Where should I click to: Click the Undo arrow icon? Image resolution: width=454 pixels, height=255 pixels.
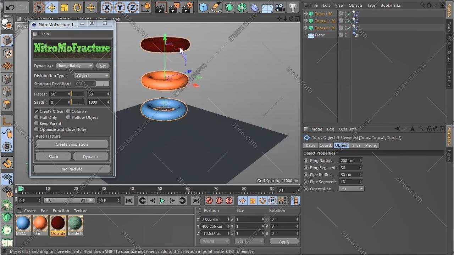(x=10, y=7)
